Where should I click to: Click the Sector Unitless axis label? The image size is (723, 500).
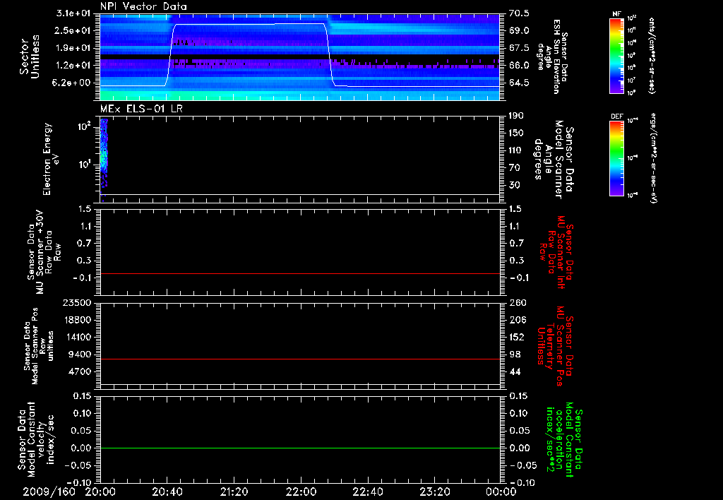(x=29, y=56)
